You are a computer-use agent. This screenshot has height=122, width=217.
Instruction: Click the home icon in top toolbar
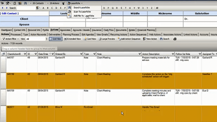pos(15,3)
